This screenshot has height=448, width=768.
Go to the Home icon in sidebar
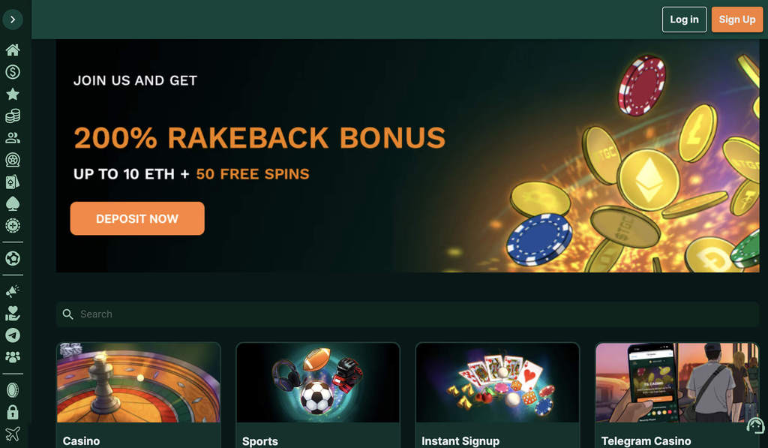[x=13, y=50]
